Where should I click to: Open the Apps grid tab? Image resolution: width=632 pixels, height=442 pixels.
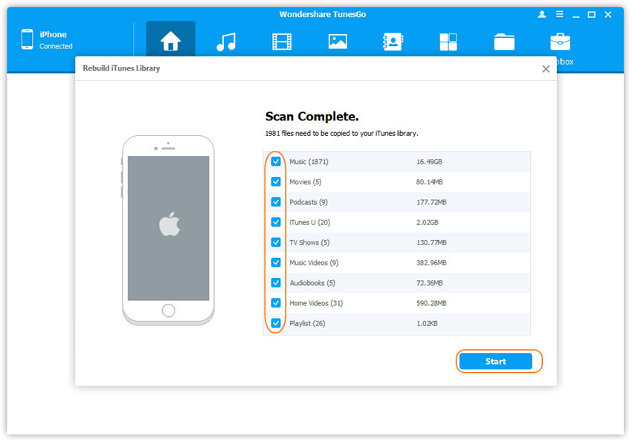[448, 42]
